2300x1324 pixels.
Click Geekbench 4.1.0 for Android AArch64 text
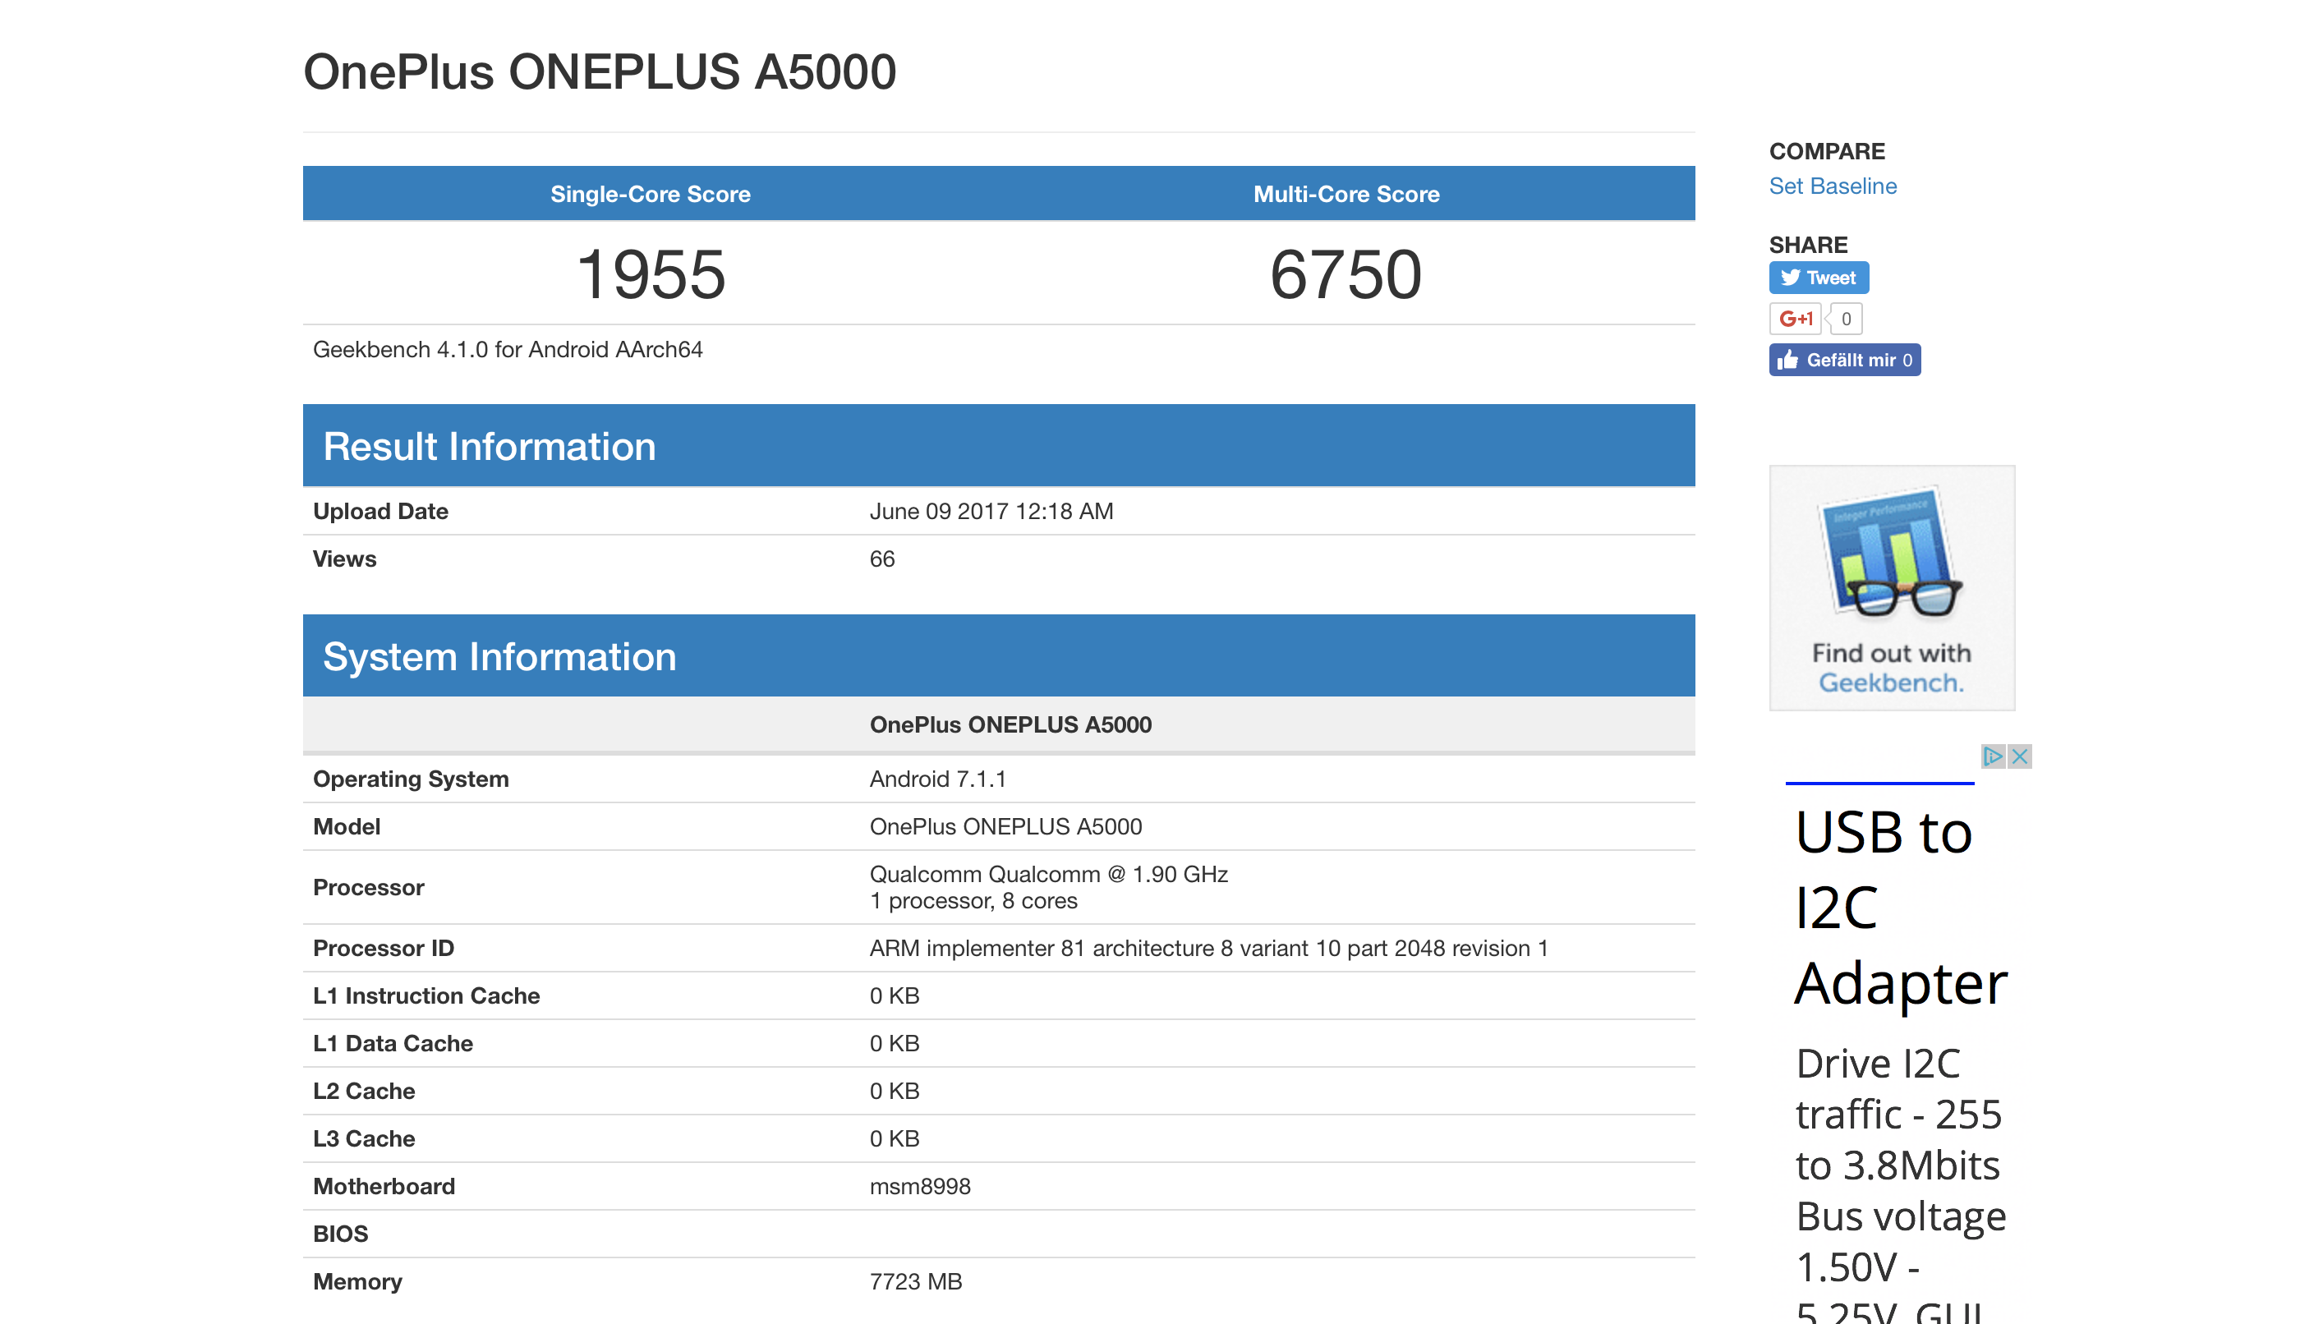(508, 349)
